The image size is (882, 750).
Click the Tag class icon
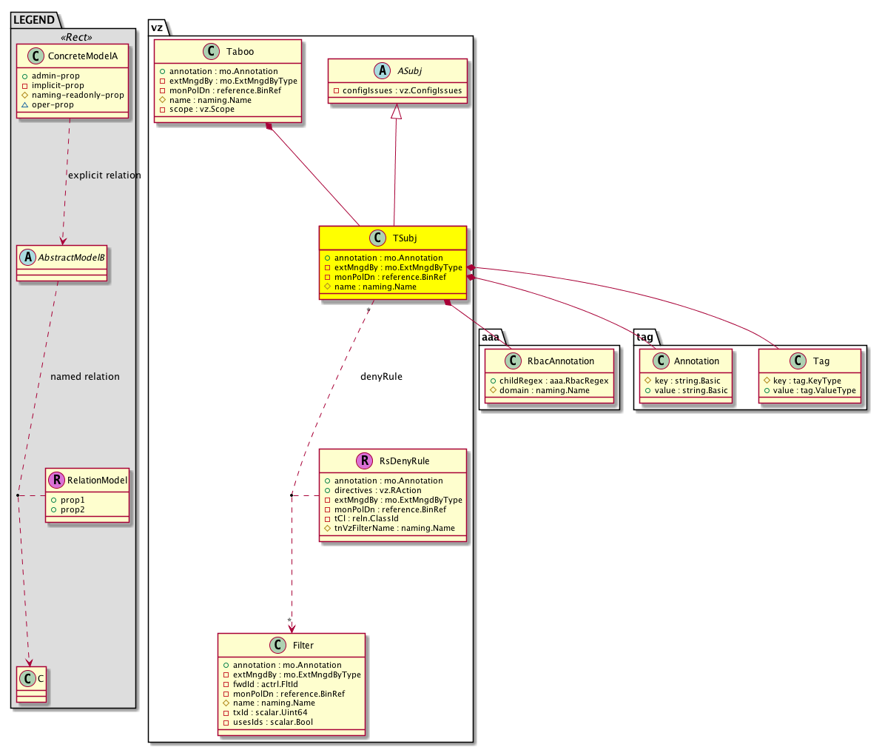[797, 361]
